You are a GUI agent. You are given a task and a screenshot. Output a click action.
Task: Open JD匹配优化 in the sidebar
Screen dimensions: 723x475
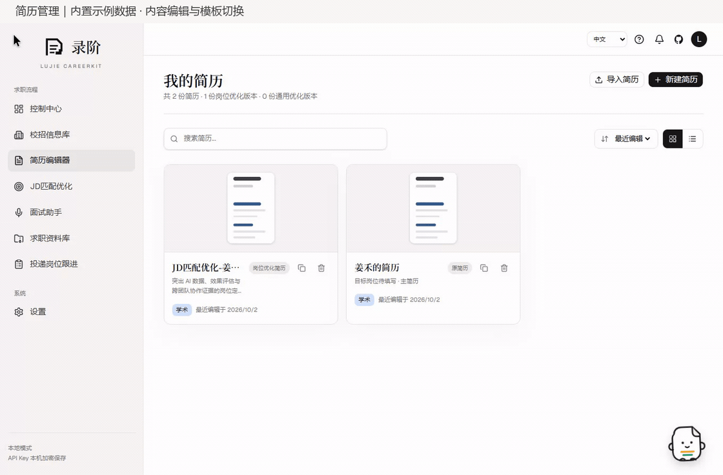coord(72,187)
